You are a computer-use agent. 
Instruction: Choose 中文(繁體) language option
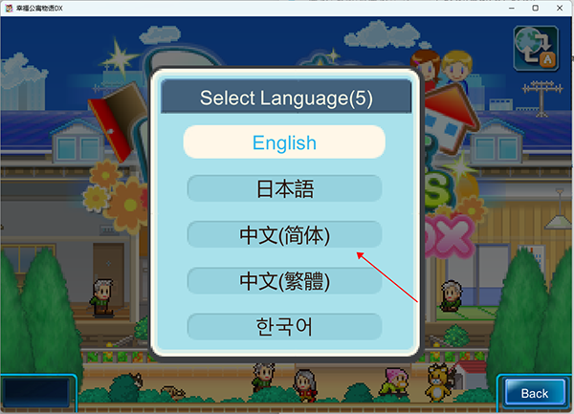(x=284, y=281)
